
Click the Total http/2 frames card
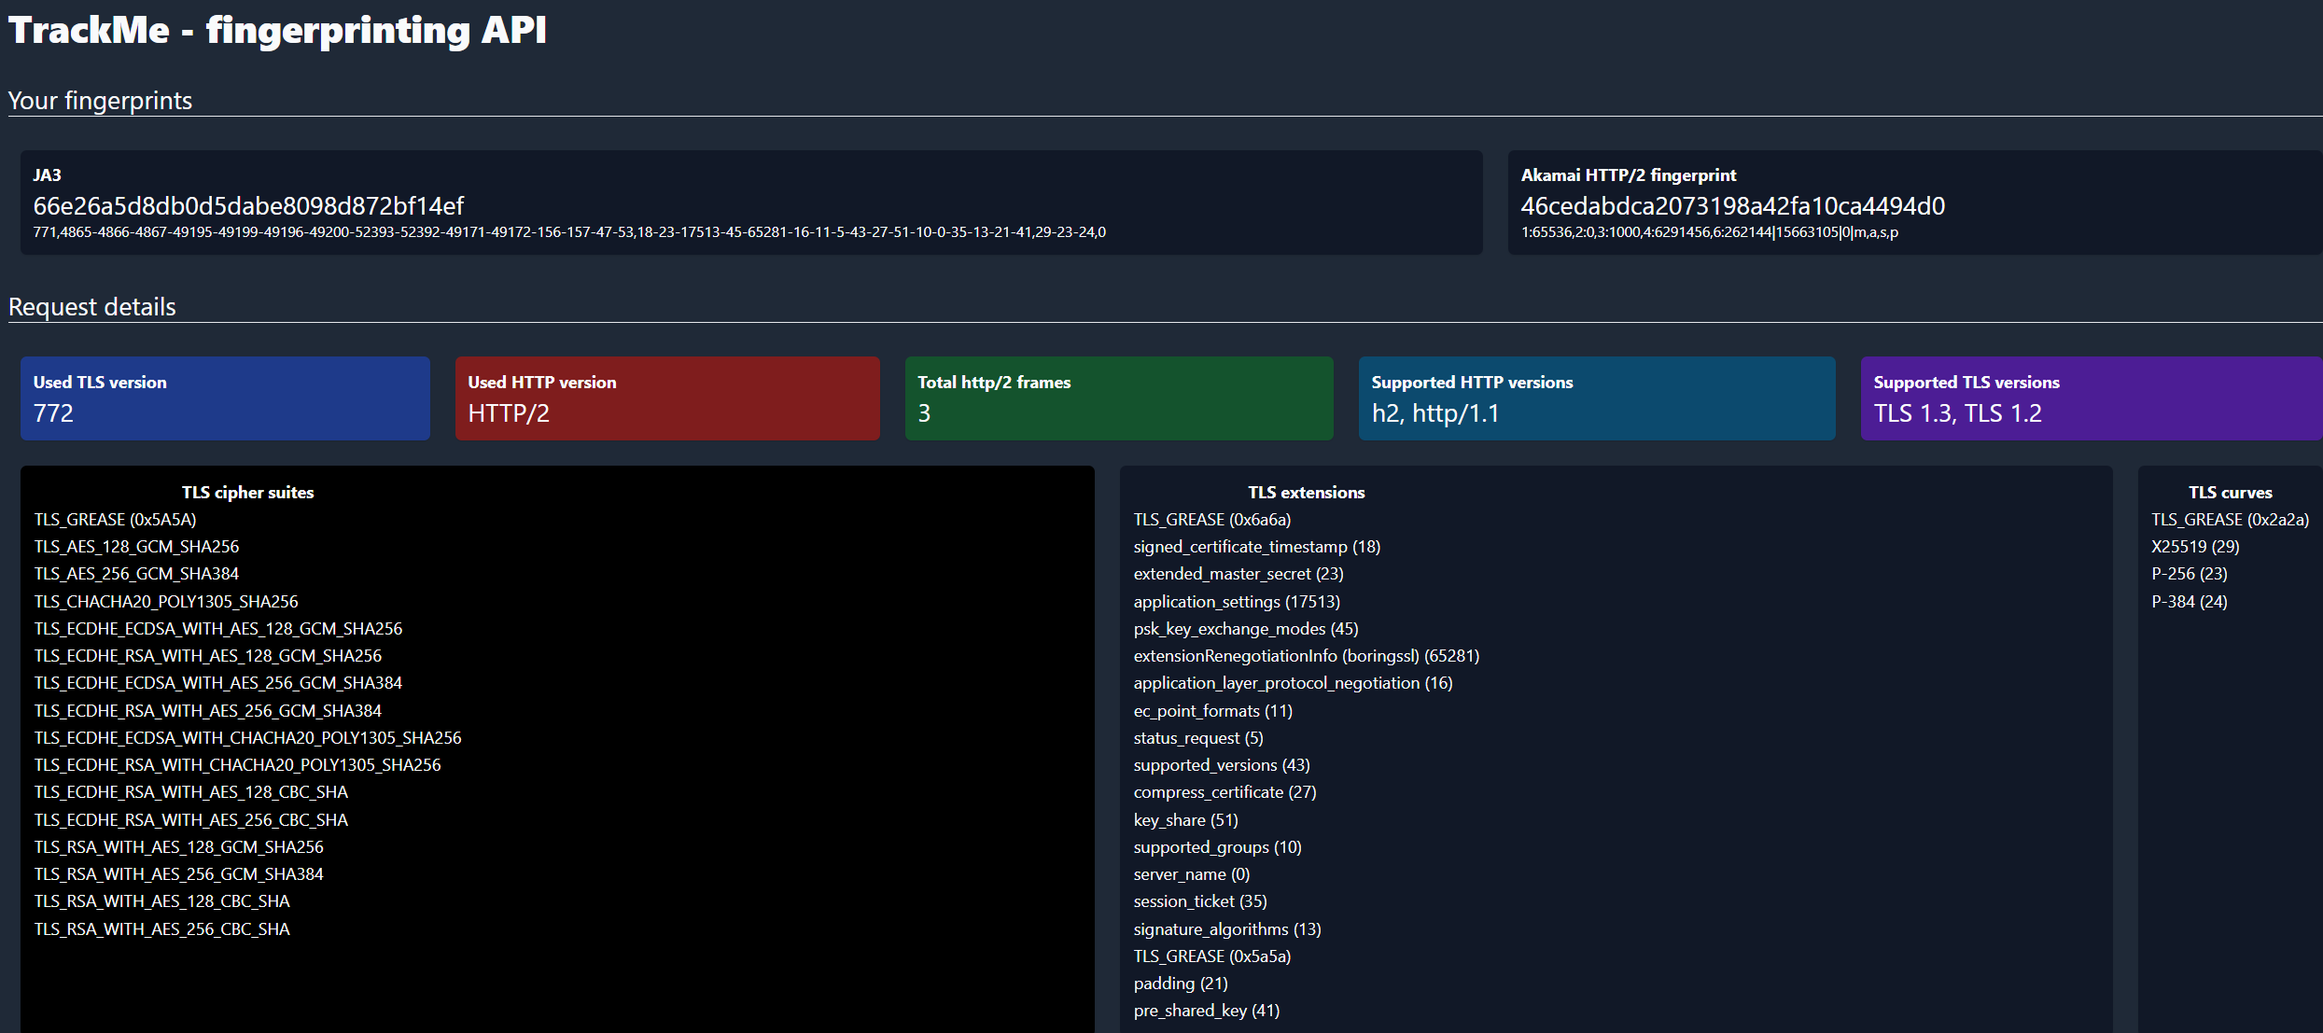click(1119, 398)
